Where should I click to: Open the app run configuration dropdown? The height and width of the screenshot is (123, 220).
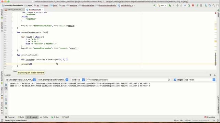tap(162, 5)
